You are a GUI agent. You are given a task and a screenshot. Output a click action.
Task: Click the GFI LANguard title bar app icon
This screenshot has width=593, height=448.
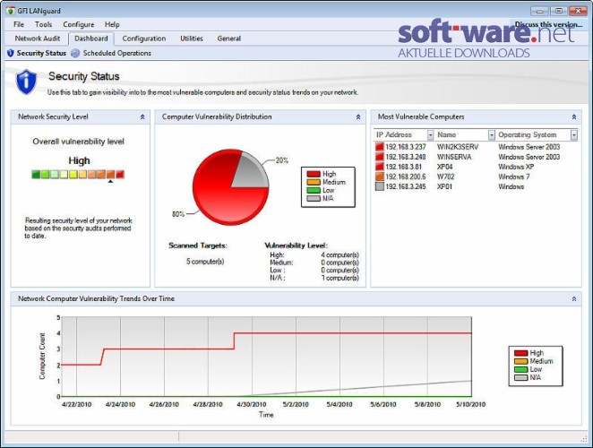[11, 11]
